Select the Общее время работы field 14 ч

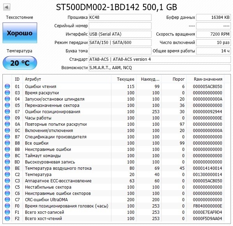pos(213,51)
